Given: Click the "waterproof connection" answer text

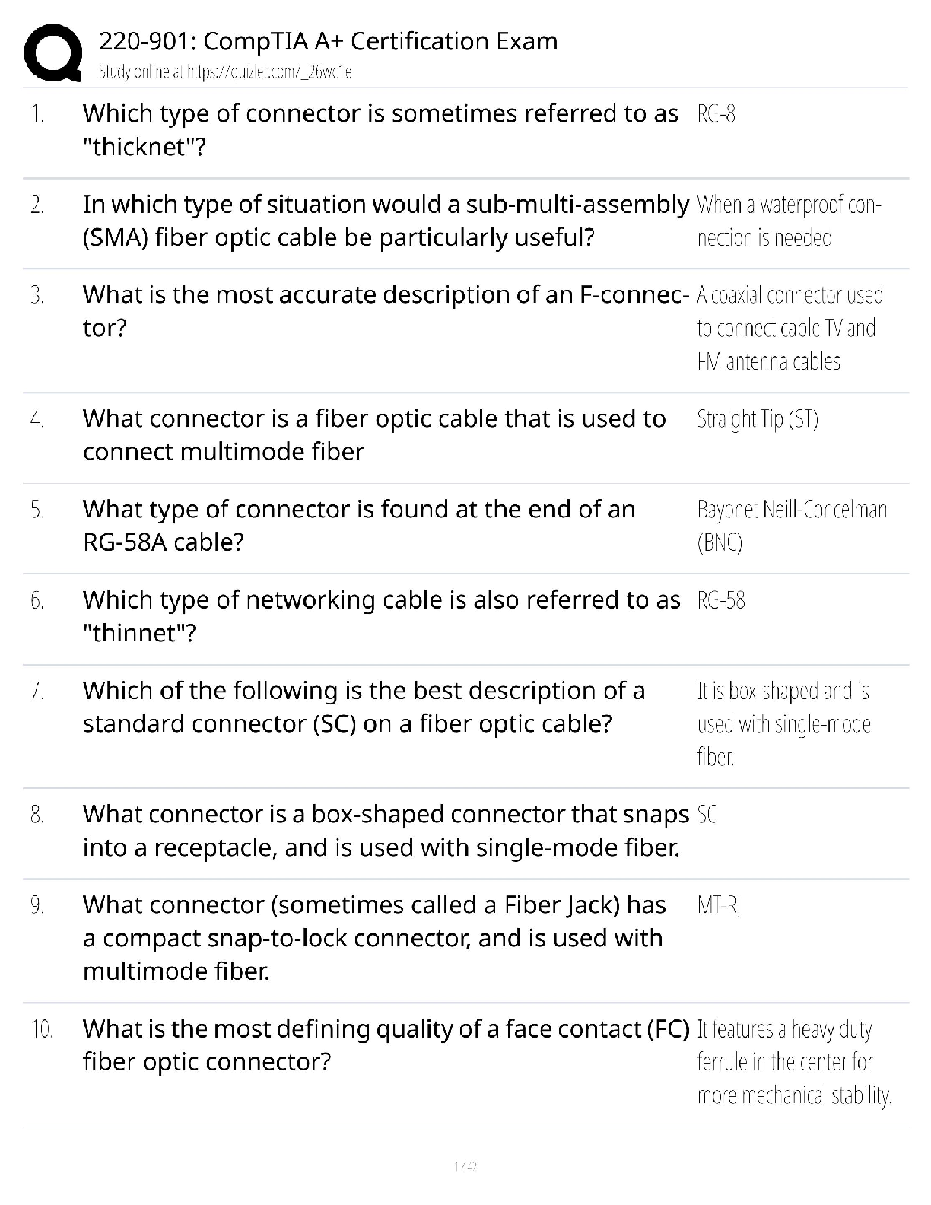Looking at the screenshot, I should (788, 221).
